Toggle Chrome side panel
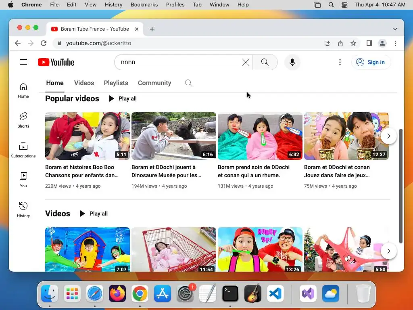Image resolution: width=413 pixels, height=310 pixels. pos(369,43)
